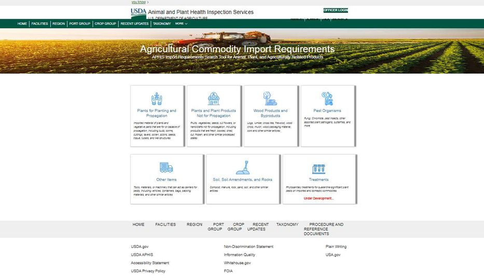Viewport: 484px width, 280px height.
Task: Click the microscope Pest Organisms icon
Action: coord(327,99)
